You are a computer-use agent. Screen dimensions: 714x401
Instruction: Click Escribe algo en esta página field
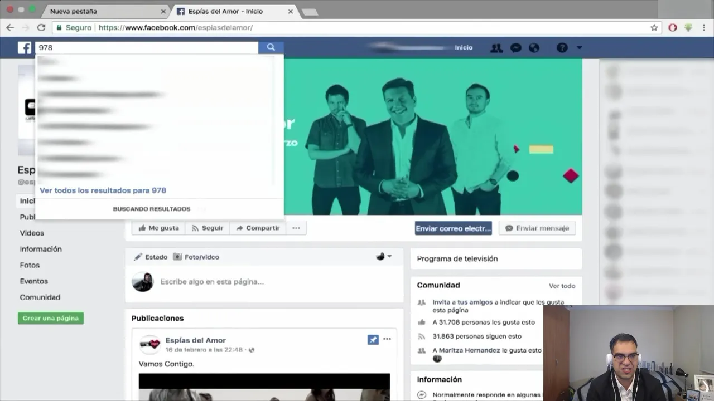[212, 282]
